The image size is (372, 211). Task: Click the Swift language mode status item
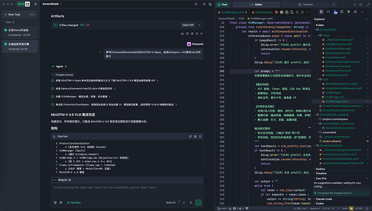pyautogui.click(x=345, y=208)
